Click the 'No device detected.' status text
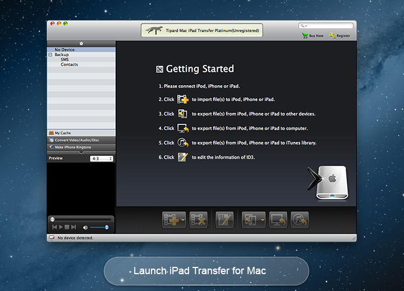 click(x=76, y=238)
